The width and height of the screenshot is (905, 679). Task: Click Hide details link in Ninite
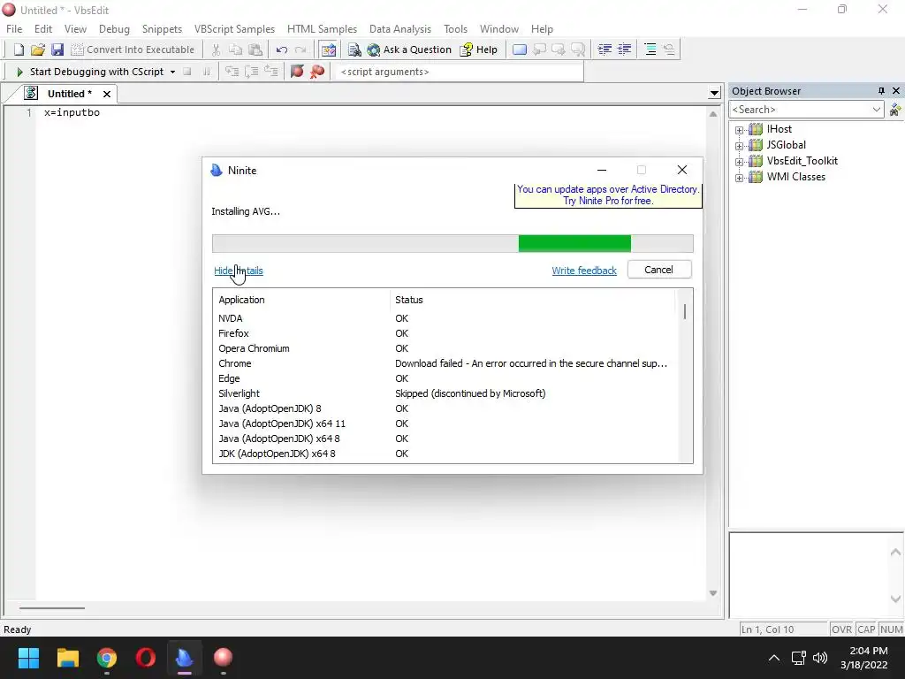239,271
